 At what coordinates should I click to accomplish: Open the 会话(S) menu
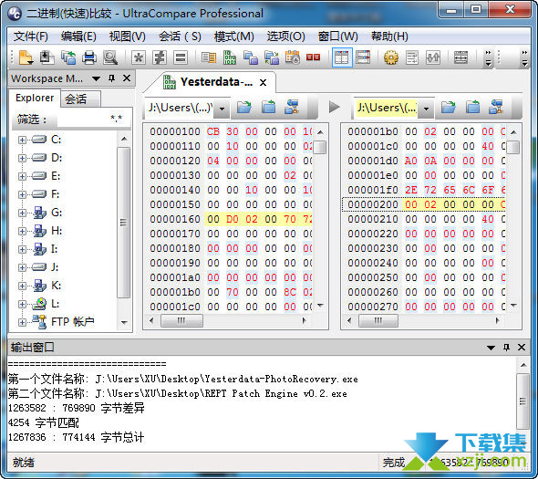pyautogui.click(x=180, y=36)
